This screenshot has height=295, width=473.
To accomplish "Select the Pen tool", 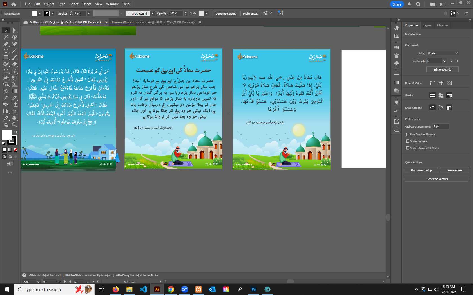I will (6, 44).
